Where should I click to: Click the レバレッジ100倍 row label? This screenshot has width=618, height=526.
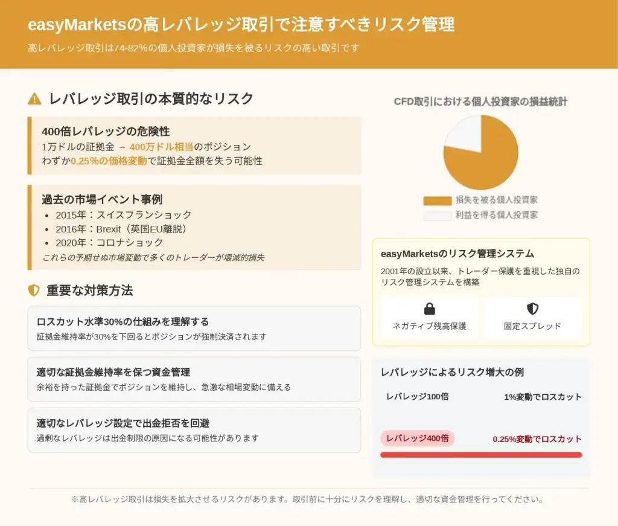point(417,397)
